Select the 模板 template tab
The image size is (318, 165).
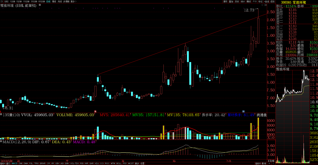[264, 163]
